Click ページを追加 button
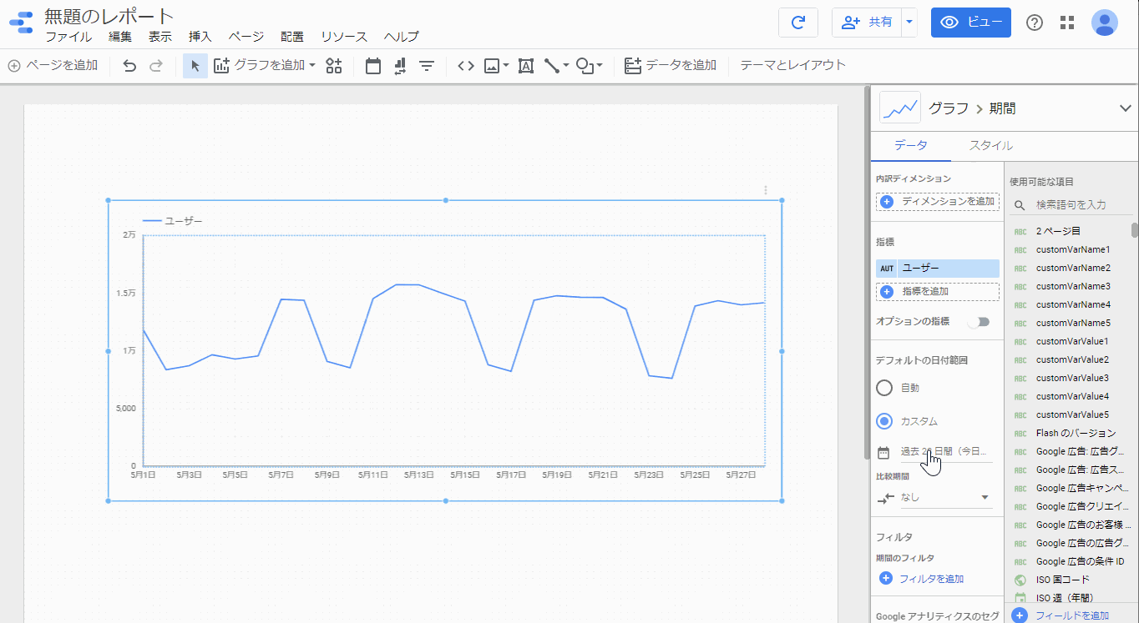1139x623 pixels. coord(53,65)
